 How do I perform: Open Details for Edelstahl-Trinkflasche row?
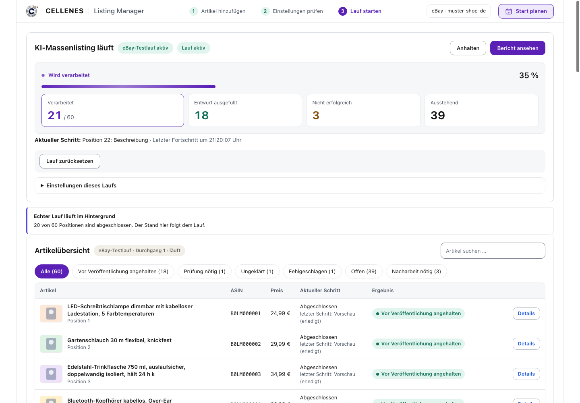coord(526,374)
